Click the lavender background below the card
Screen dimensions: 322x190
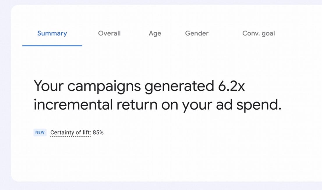click(x=160, y=186)
